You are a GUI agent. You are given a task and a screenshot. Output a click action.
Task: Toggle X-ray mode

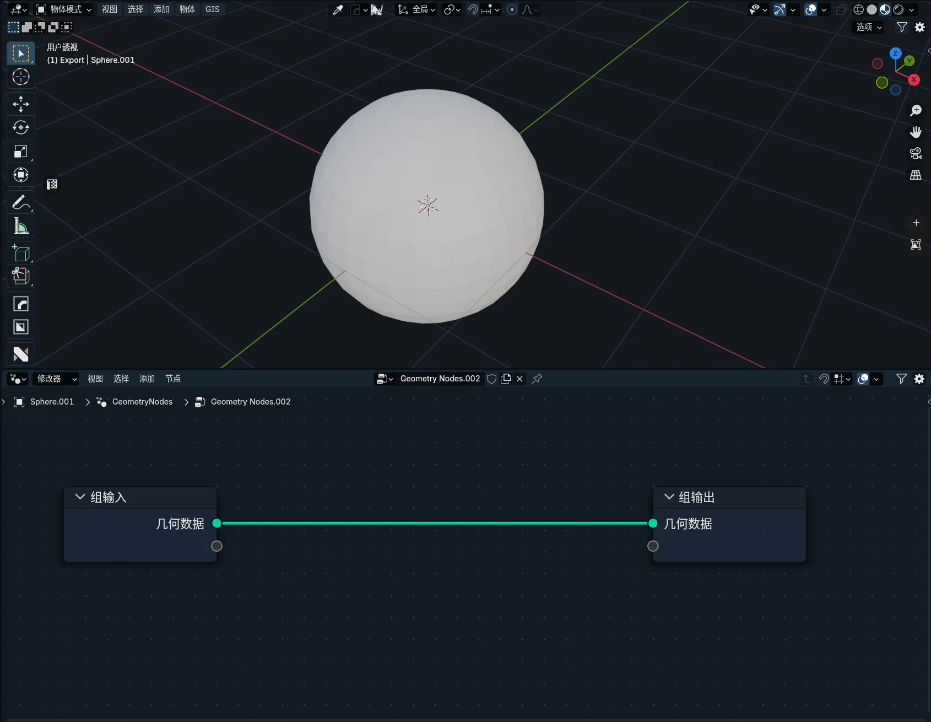[x=841, y=9]
